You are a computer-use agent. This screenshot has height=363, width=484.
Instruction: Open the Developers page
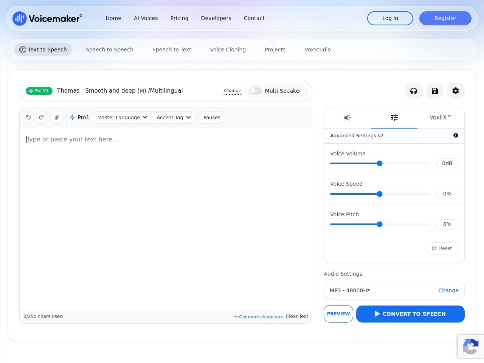(x=216, y=18)
